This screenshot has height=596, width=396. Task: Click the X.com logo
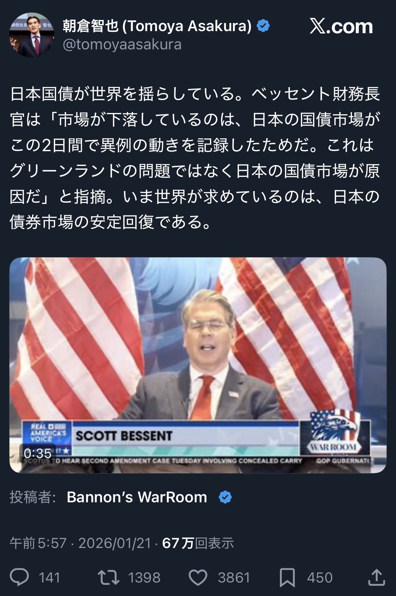[341, 26]
